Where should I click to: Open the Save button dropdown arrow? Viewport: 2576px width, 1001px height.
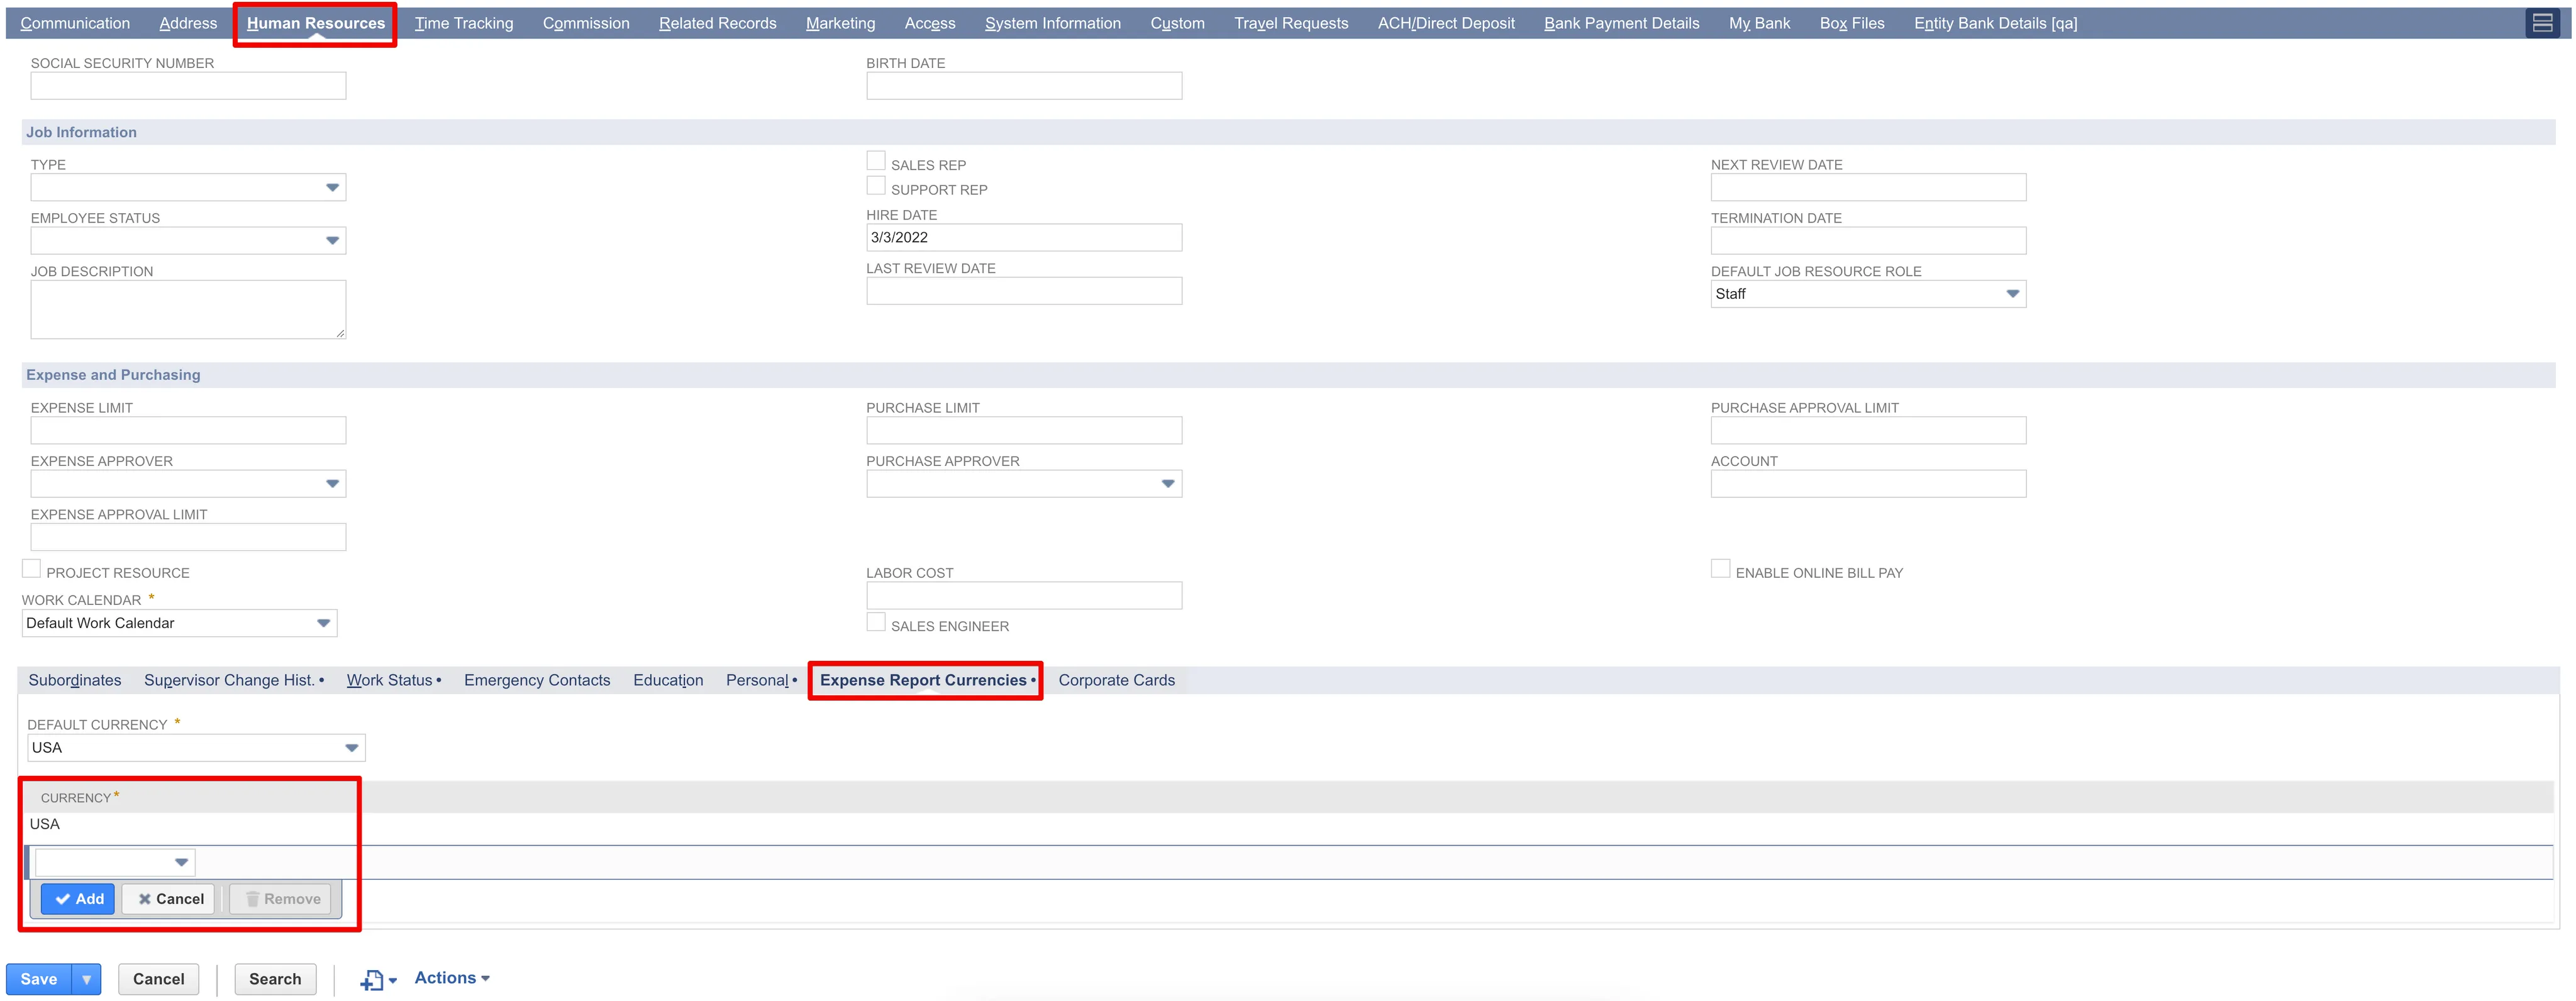87,979
